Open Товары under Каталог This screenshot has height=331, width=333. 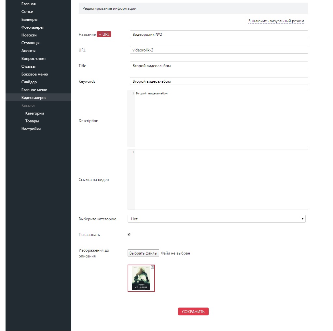[32, 121]
